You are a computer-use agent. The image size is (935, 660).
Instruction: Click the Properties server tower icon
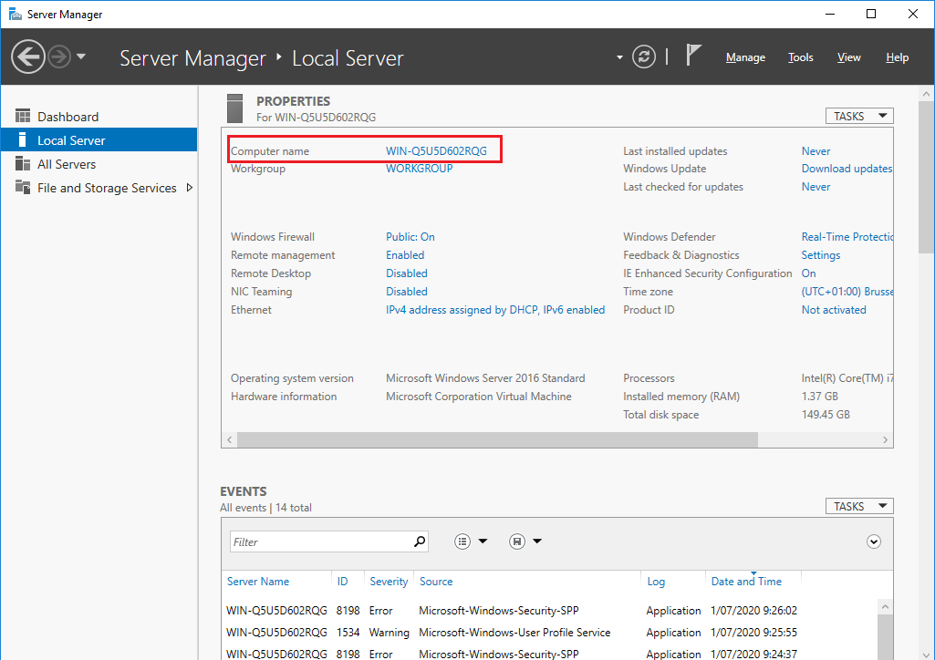coord(235,108)
